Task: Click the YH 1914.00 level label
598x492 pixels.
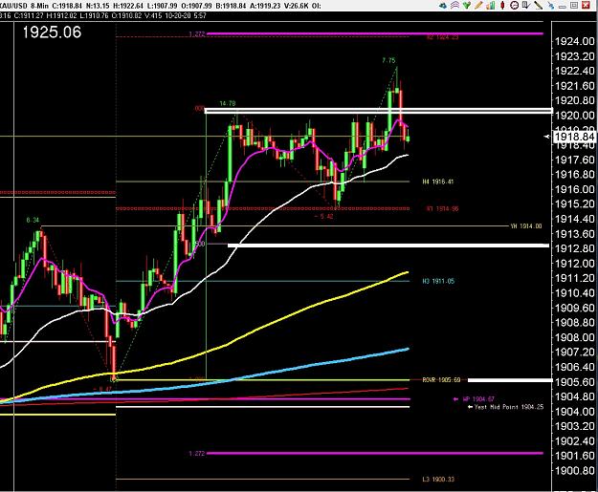Action: click(x=526, y=226)
